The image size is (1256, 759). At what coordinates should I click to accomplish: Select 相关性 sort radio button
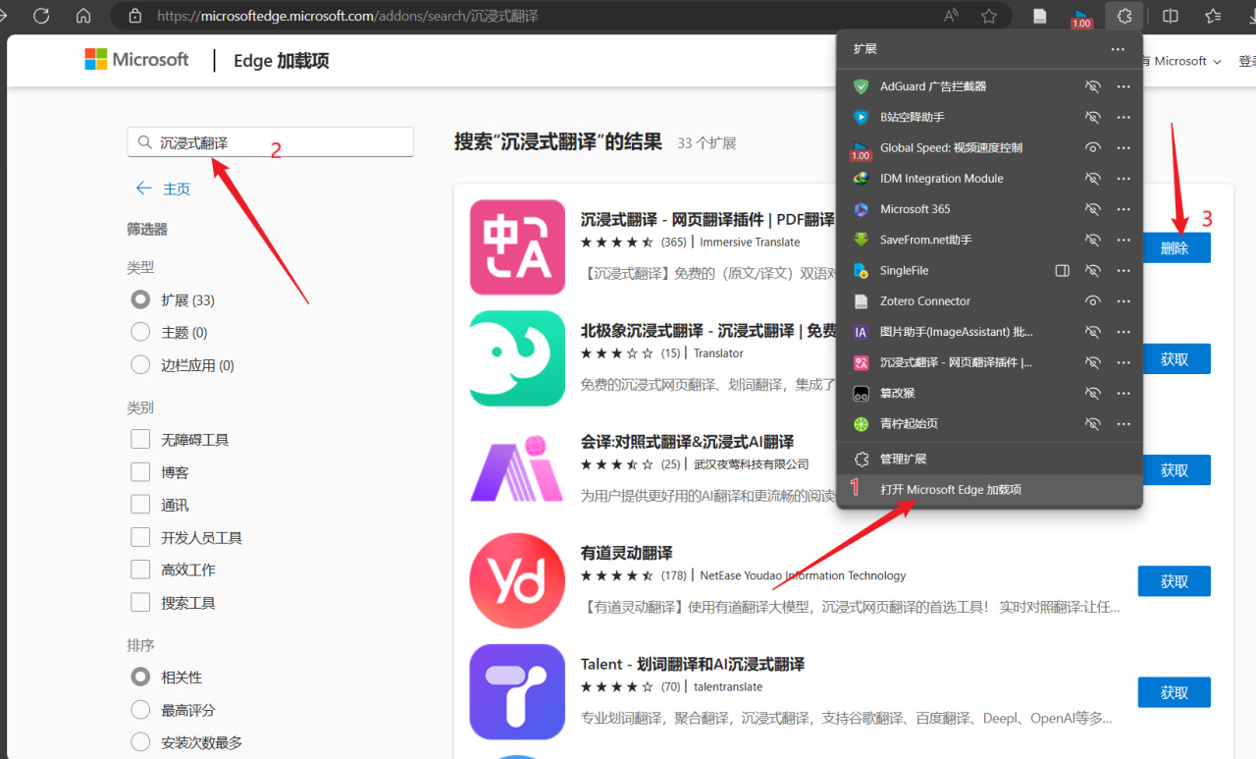140,678
